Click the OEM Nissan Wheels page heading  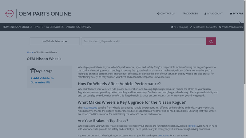(x=44, y=59)
